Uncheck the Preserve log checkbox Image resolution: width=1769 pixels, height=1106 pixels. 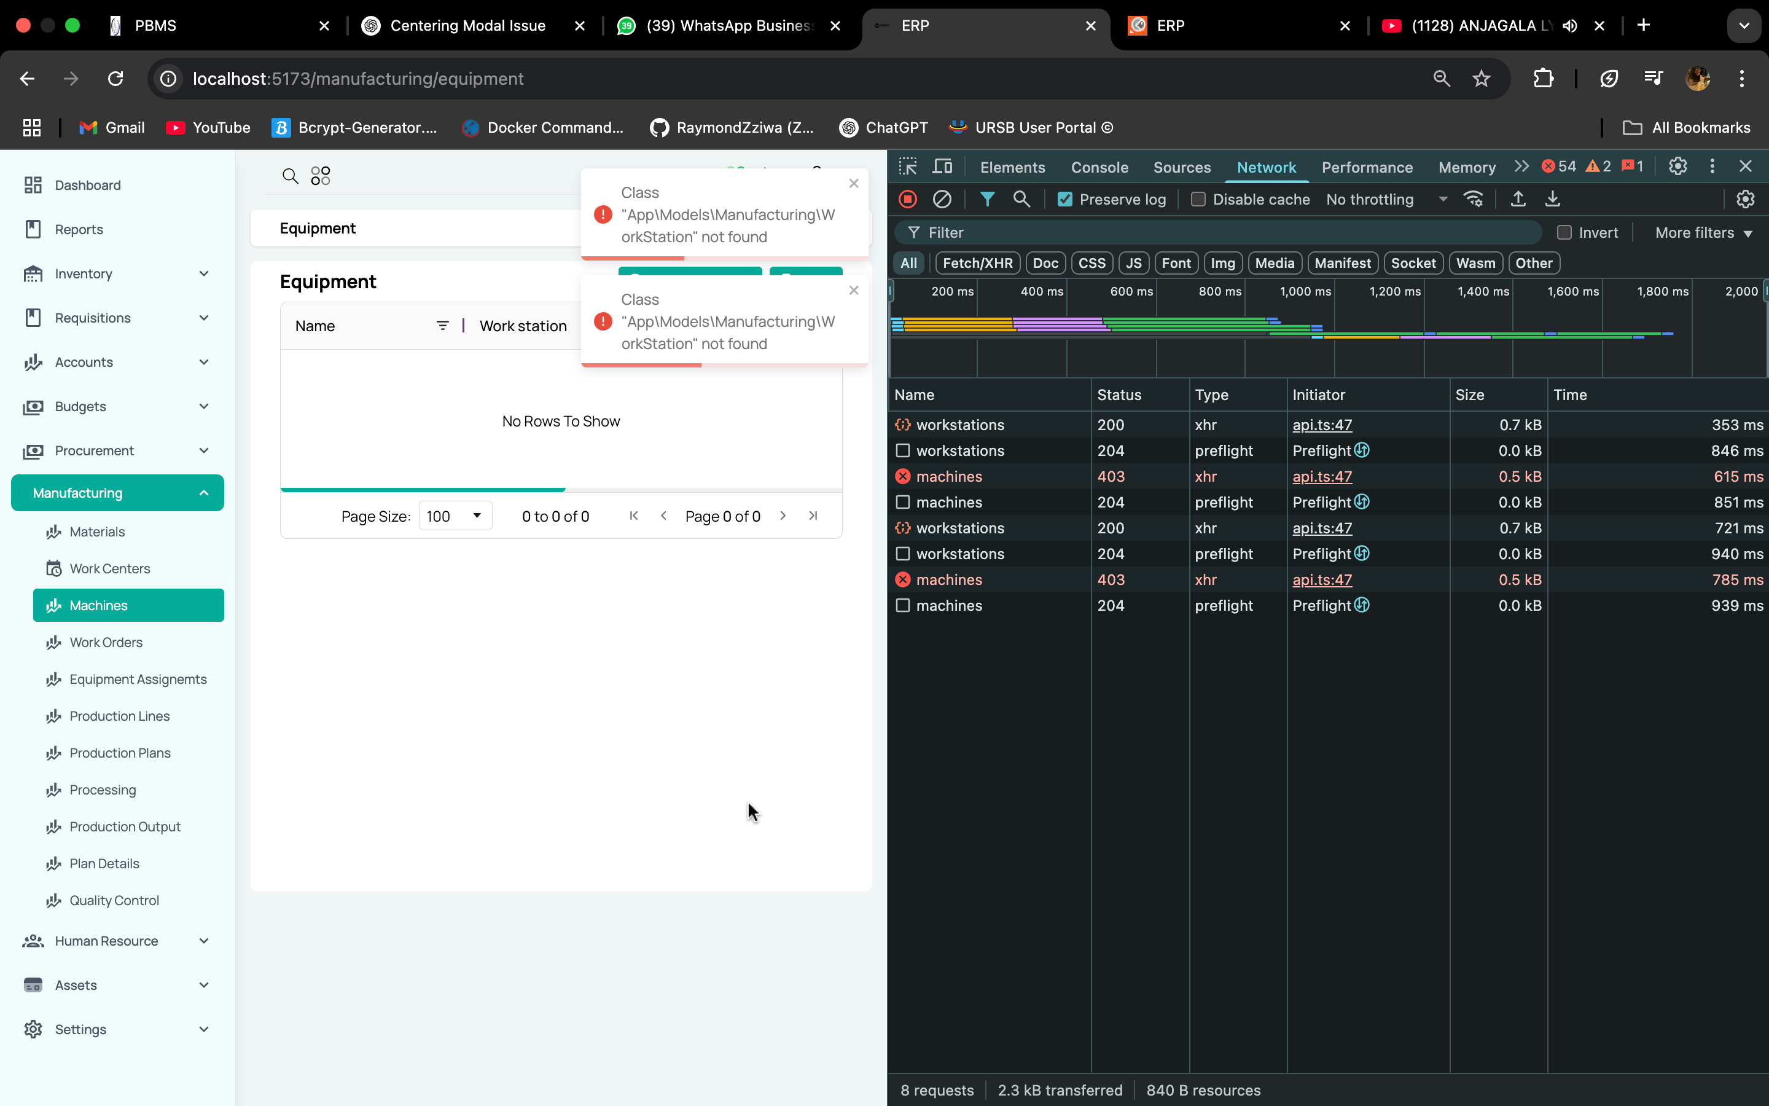point(1065,199)
